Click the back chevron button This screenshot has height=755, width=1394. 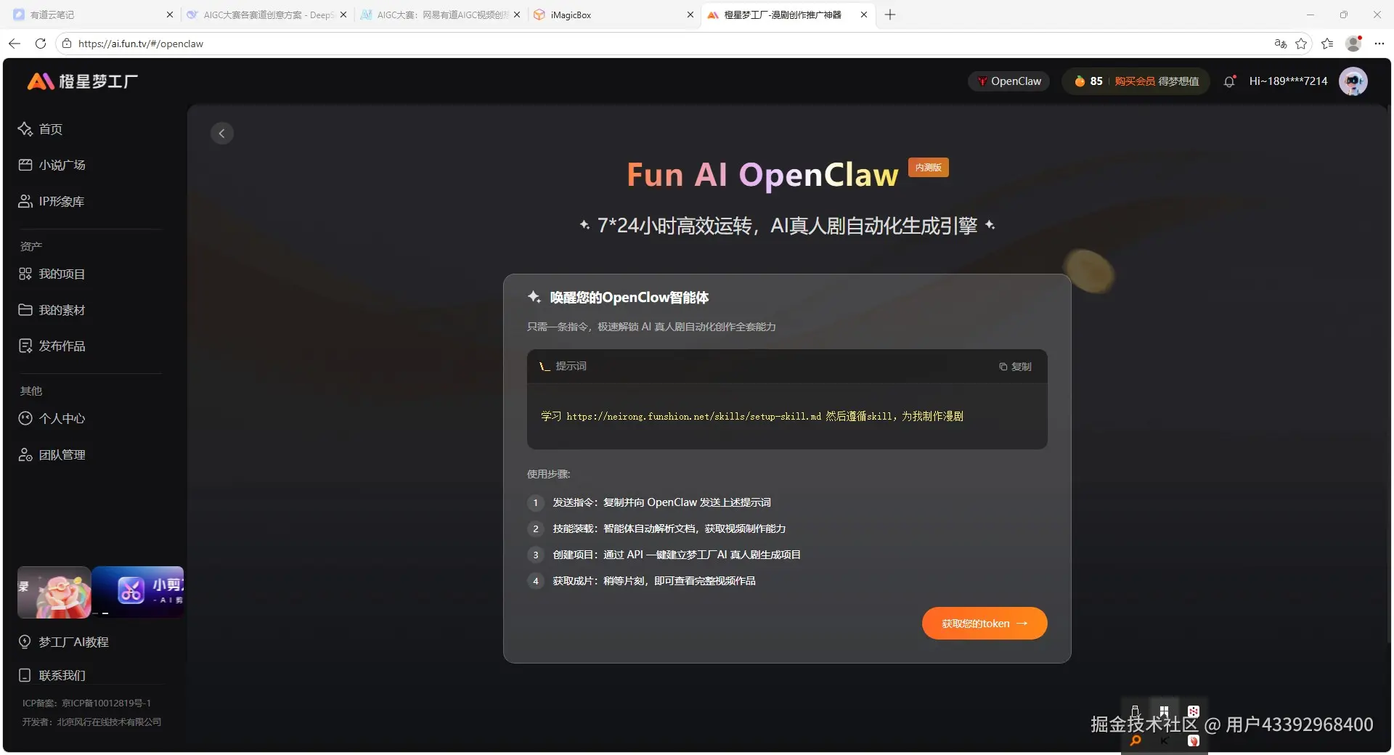pos(222,133)
